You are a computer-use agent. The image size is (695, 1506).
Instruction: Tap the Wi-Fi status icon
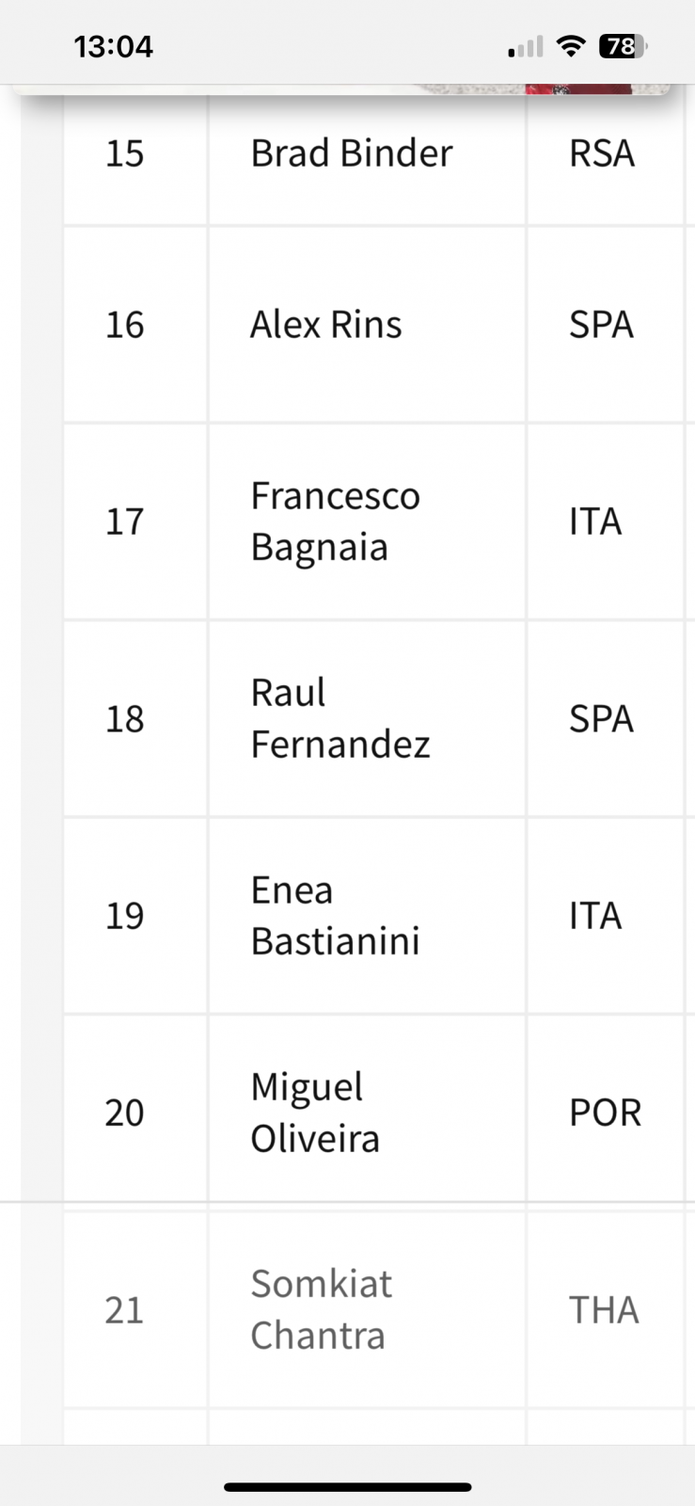[x=570, y=46]
